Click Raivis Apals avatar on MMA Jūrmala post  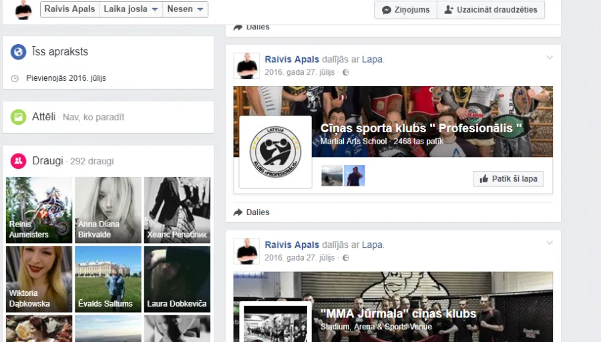click(x=246, y=252)
